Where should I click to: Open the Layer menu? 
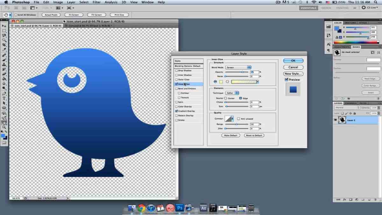click(71, 2)
